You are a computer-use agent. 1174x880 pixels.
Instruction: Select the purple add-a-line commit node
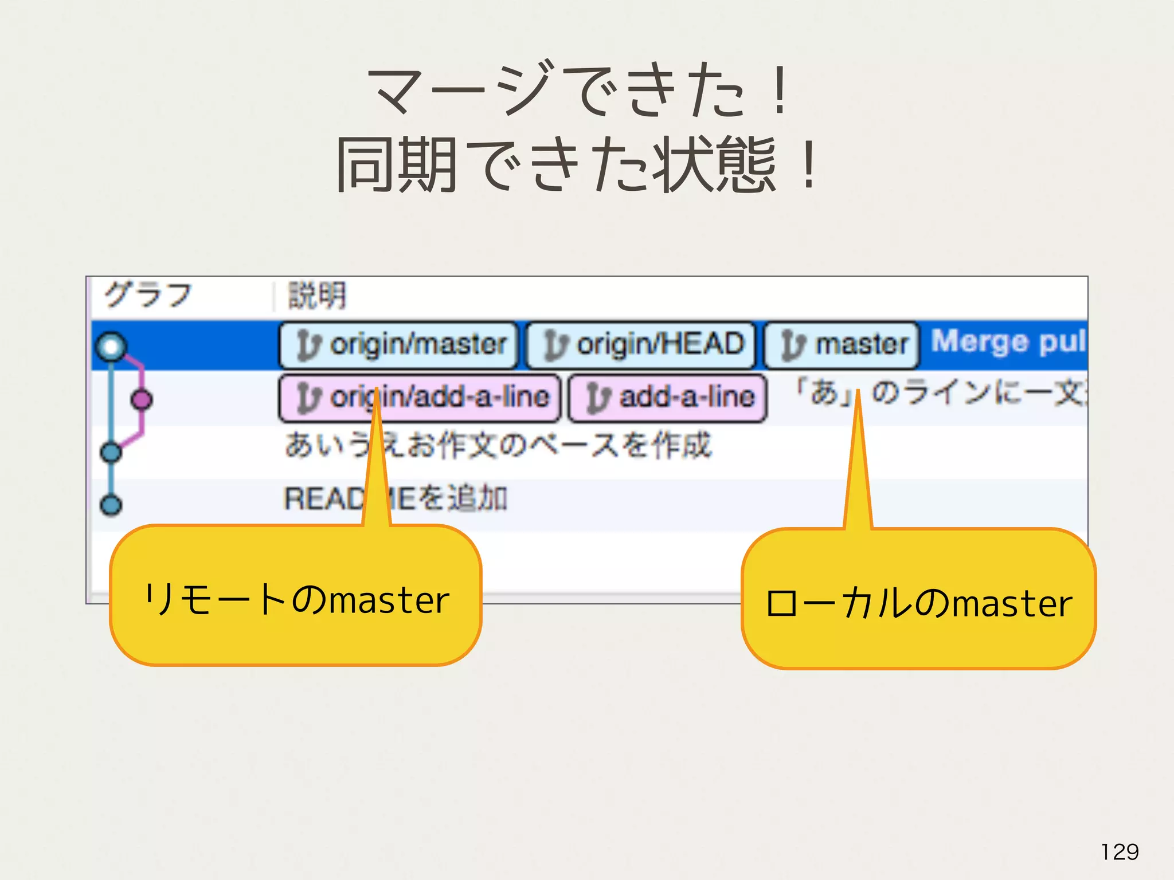tap(141, 399)
